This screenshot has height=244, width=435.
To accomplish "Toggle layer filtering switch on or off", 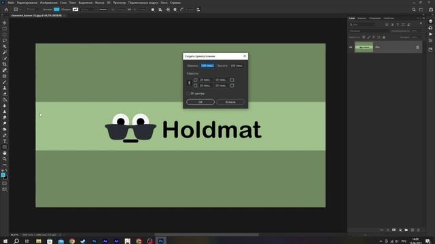I will click(x=421, y=24).
